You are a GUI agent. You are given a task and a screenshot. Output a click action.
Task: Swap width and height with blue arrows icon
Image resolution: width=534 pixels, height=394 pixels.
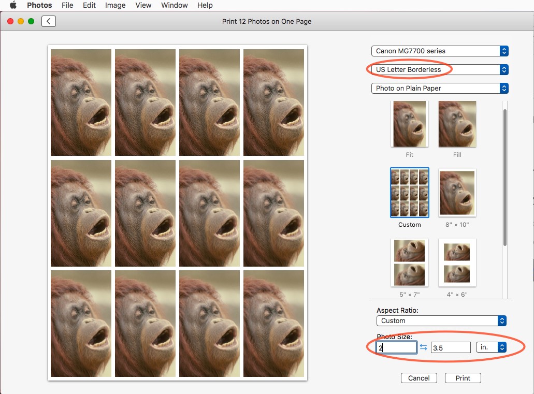click(423, 347)
